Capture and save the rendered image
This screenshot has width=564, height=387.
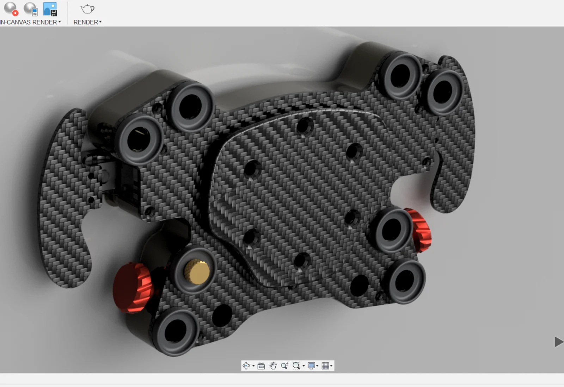pyautogui.click(x=50, y=9)
